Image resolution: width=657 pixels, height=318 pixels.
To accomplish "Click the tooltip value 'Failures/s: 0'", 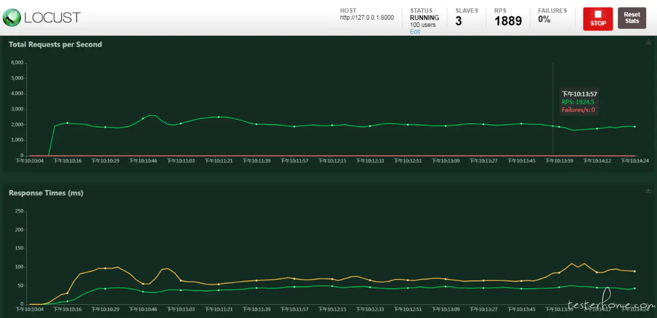I will 578,109.
